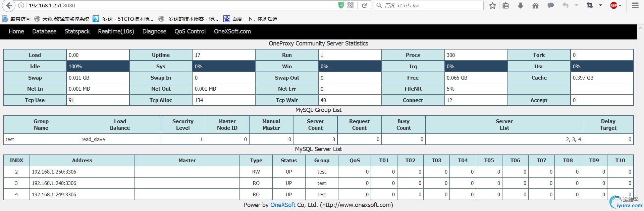
Task: Click the Tcp Wait value 40
Action: [323, 100]
